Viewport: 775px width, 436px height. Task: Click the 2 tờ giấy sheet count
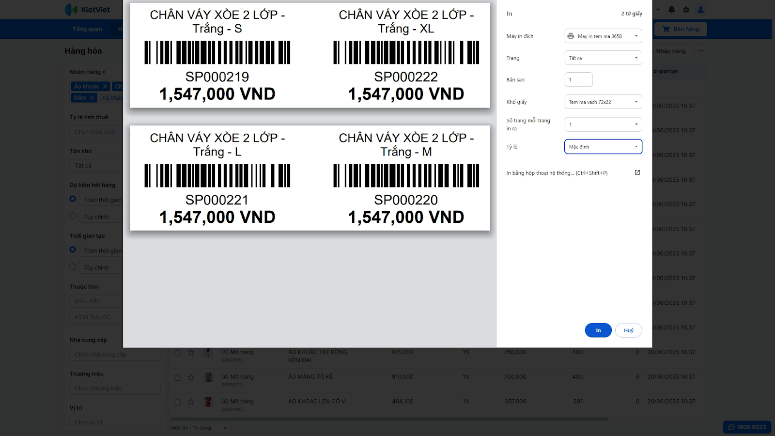(x=632, y=14)
